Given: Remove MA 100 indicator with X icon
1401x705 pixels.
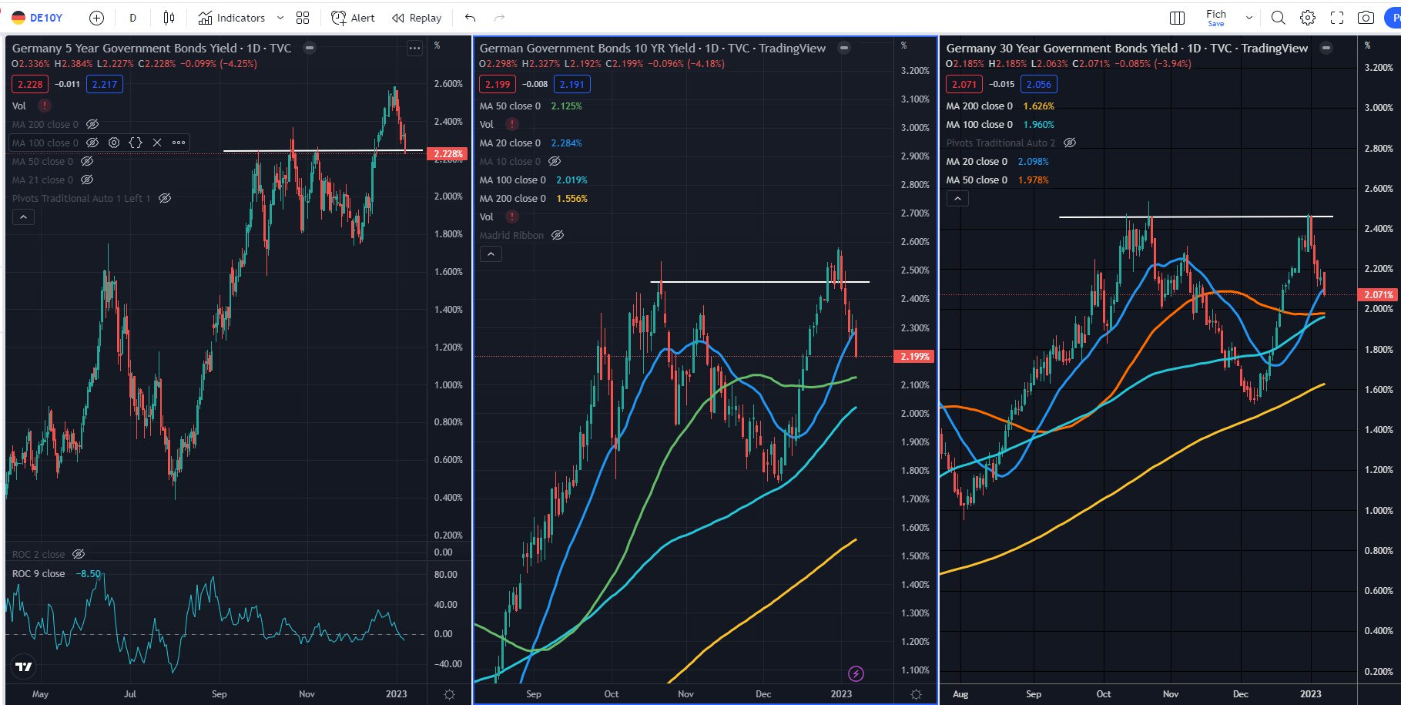Looking at the screenshot, I should point(157,143).
